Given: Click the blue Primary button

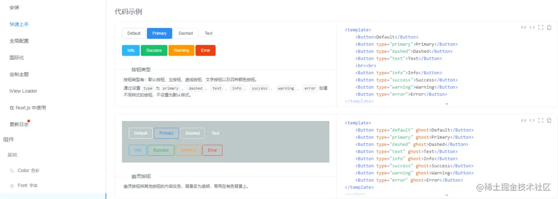Looking at the screenshot, I should tap(159, 33).
